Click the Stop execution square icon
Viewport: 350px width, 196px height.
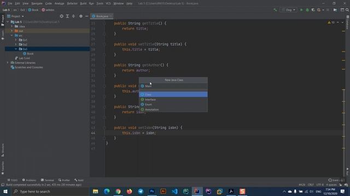point(328,10)
